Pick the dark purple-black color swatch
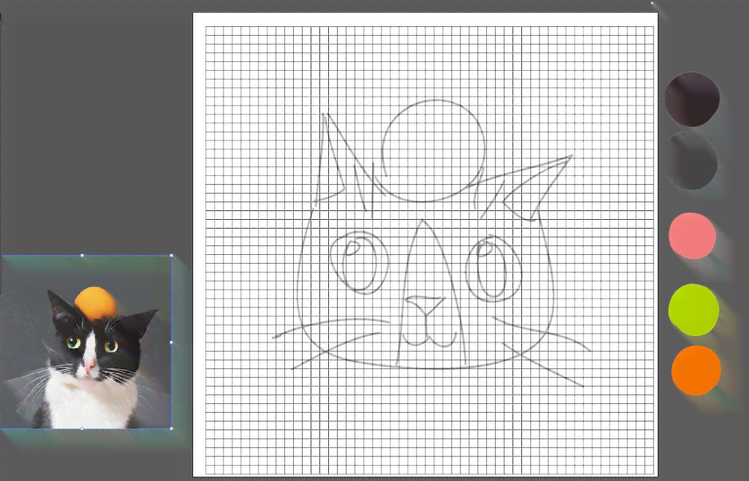The height and width of the screenshot is (481, 749). coord(692,99)
